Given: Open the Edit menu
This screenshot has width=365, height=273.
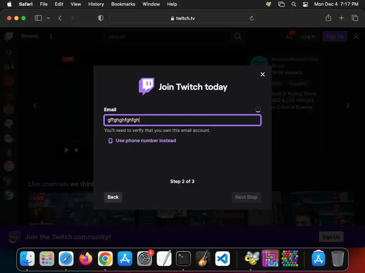Looking at the screenshot, I should tap(59, 4).
